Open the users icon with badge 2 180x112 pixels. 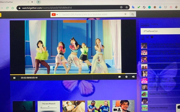pyautogui.click(x=120, y=109)
